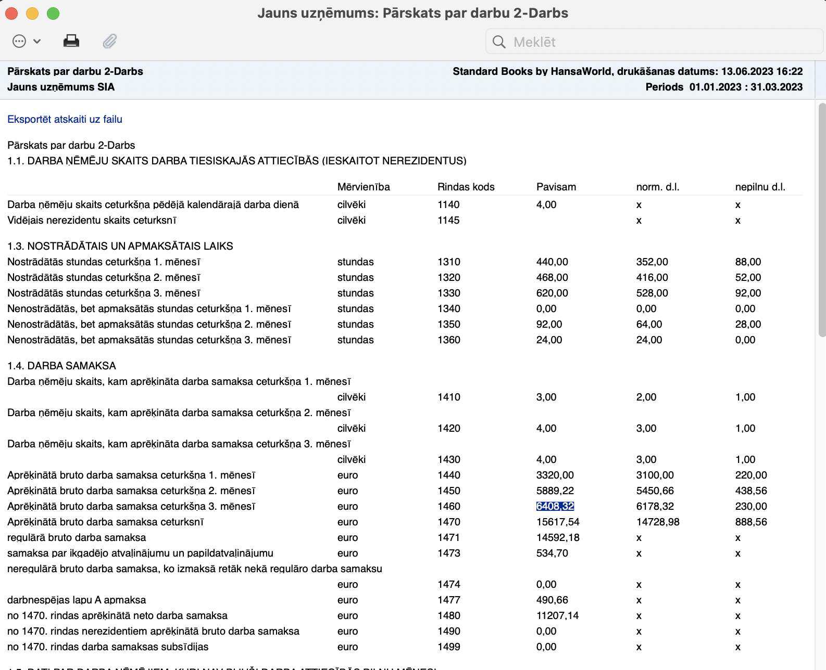Expand the chevron beside the ellipsis icon
The height and width of the screenshot is (670, 826).
pyautogui.click(x=37, y=42)
